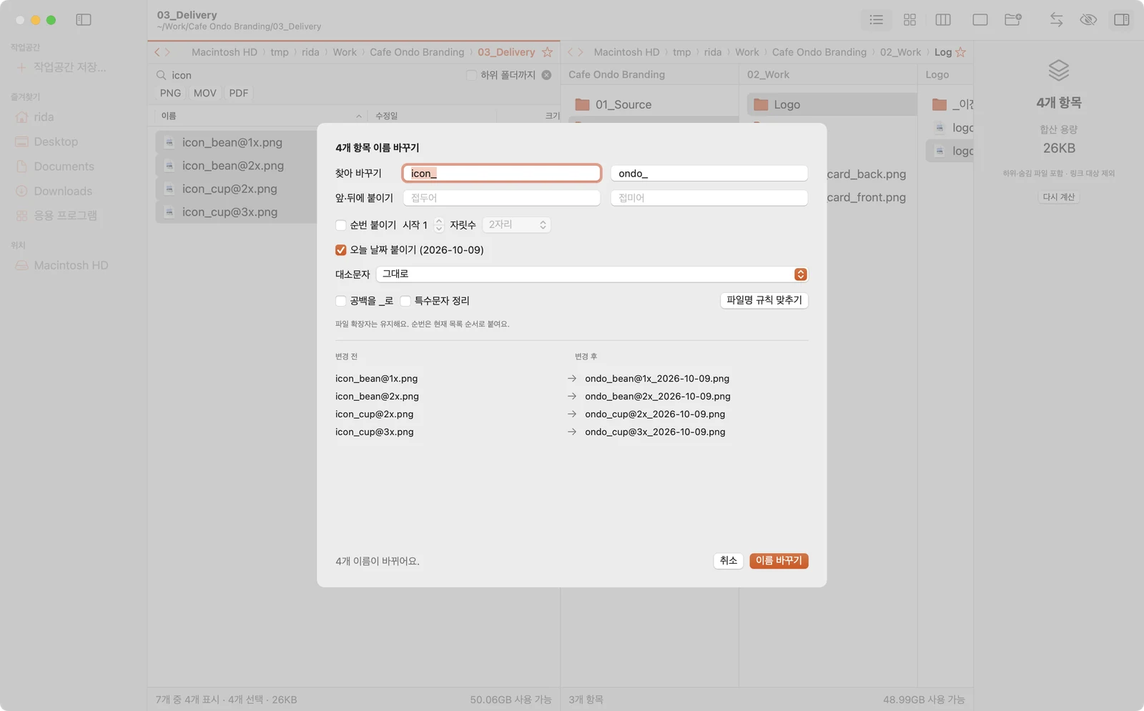Viewport: 1144px width, 711px height.
Task: Enable the 순번 붙이기 checkbox
Action: pos(341,225)
